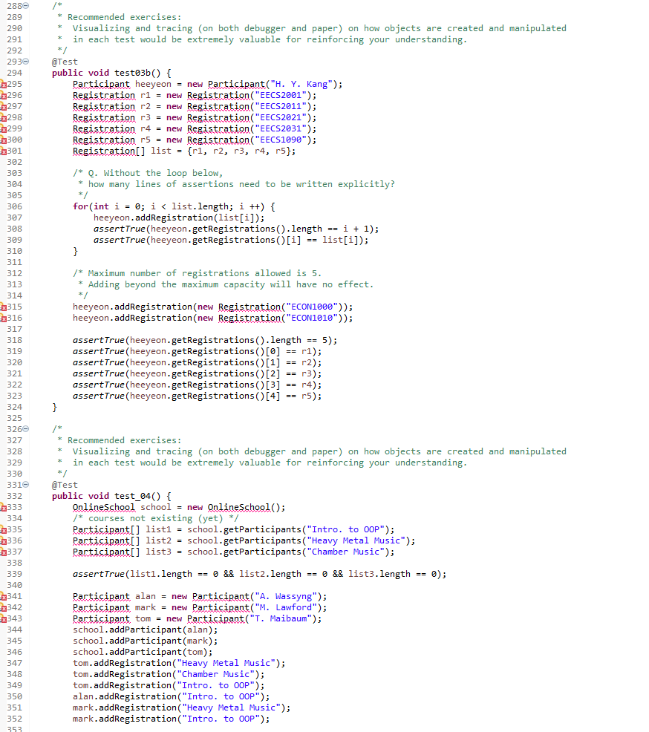Screen dimensions: 649x732
Task: Collapse the test03b method fold
Action: [x=27, y=62]
